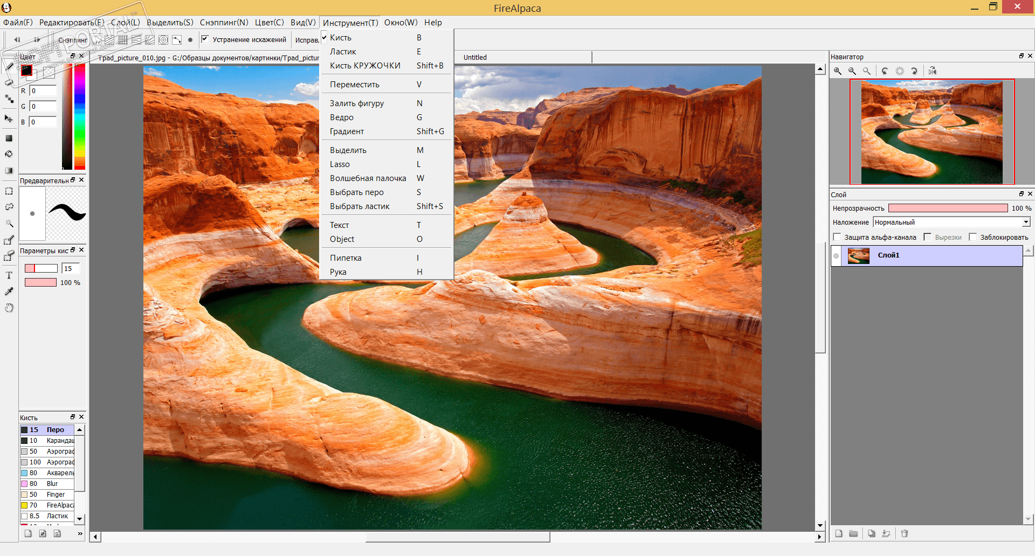Activate the hand pan tool icon
This screenshot has height=556, width=1035.
click(x=9, y=308)
